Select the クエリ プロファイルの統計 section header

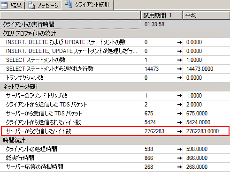click(x=29, y=33)
